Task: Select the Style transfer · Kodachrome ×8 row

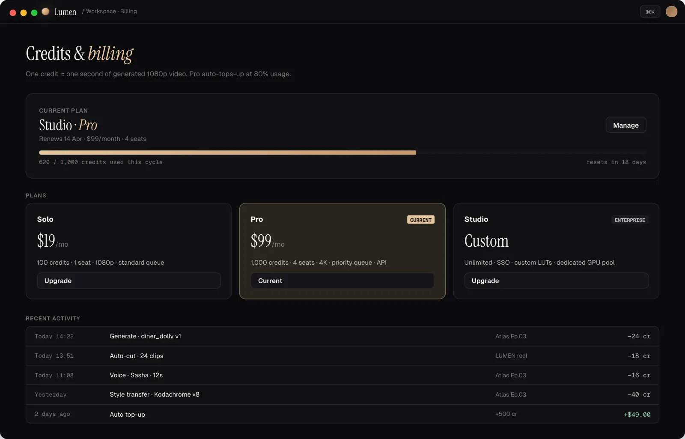Action: (x=342, y=394)
